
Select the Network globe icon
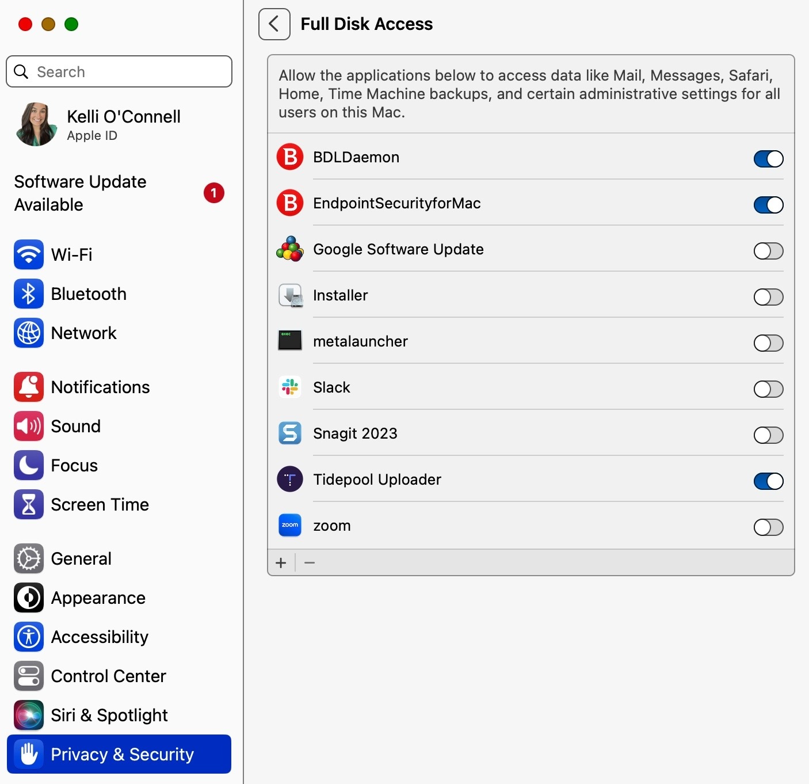click(29, 333)
